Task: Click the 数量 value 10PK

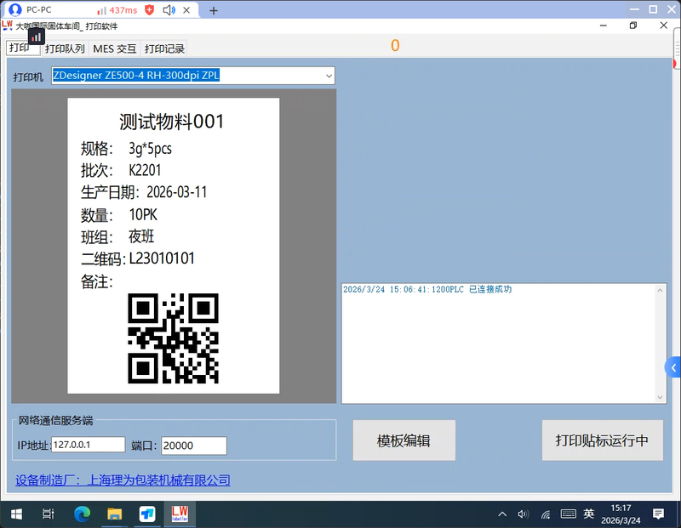Action: [143, 214]
